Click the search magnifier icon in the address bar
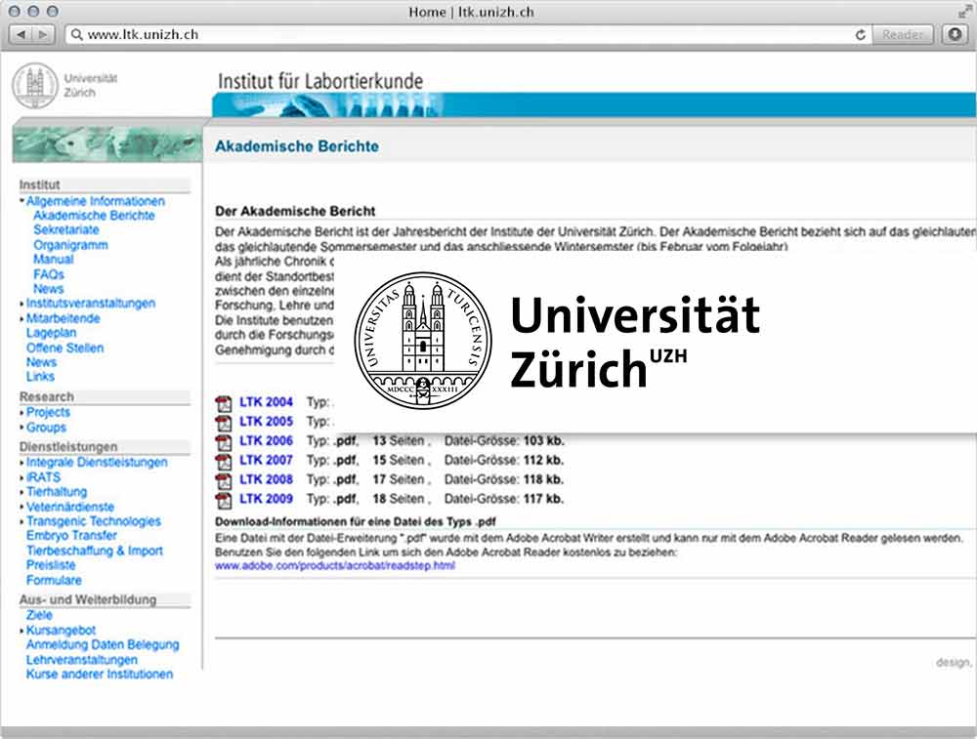The image size is (977, 739). point(76,35)
